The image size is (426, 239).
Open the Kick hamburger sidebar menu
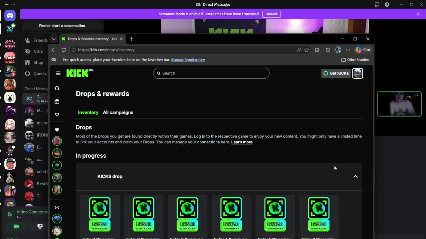[x=58, y=73]
